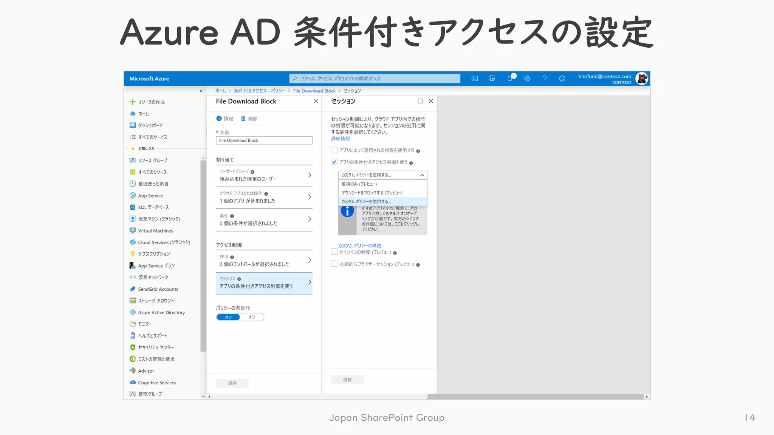Viewport: 774px width, 435px height.
Task: Click 情報 in blade toolbar
Action: click(x=224, y=119)
